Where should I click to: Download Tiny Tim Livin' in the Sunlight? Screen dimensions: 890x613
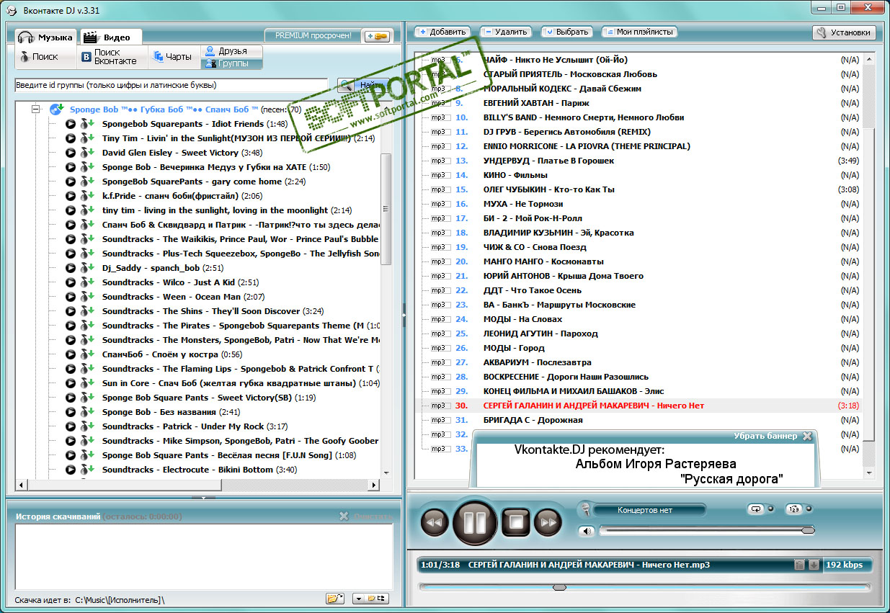click(88, 138)
